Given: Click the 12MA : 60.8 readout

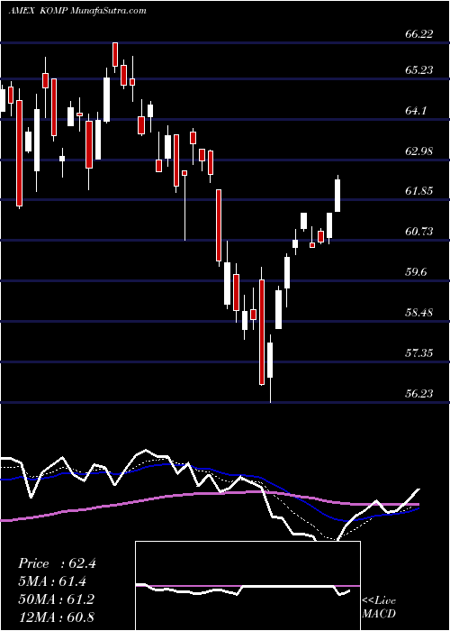Looking at the screenshot, I should [x=56, y=617].
